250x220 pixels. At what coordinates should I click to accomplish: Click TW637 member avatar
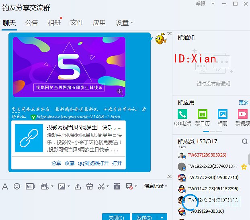point(182,155)
